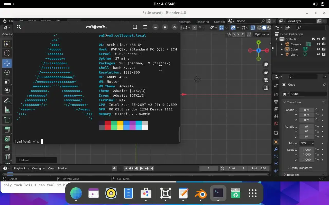Toggle camera view with camera gizmo icon

tap(266, 80)
